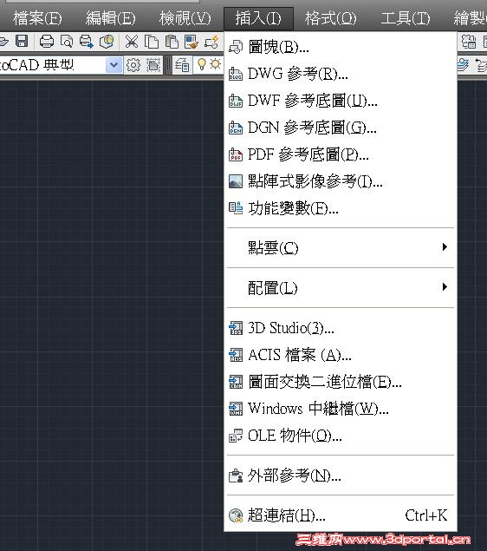Select DGN 參考底圖(G)... entry
This screenshot has height=551, width=487.
coord(341,128)
